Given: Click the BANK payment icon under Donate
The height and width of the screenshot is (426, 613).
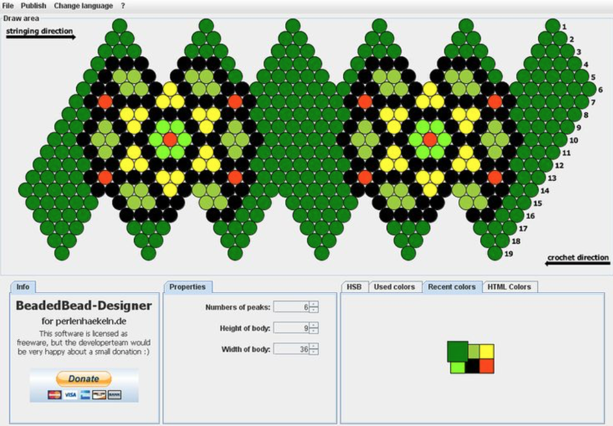Looking at the screenshot, I should tap(114, 395).
